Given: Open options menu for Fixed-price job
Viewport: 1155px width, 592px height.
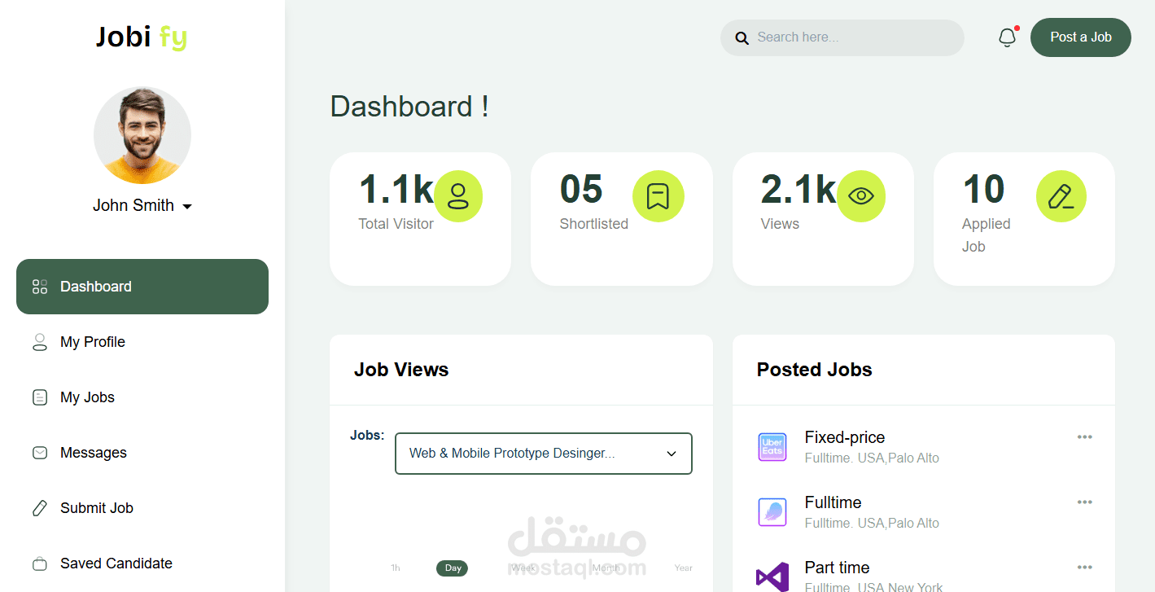Looking at the screenshot, I should click(x=1084, y=436).
